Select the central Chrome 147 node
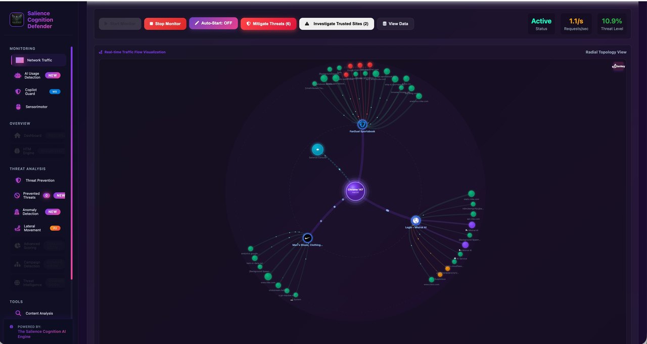Viewport: 647px width, 344px height. [355, 191]
